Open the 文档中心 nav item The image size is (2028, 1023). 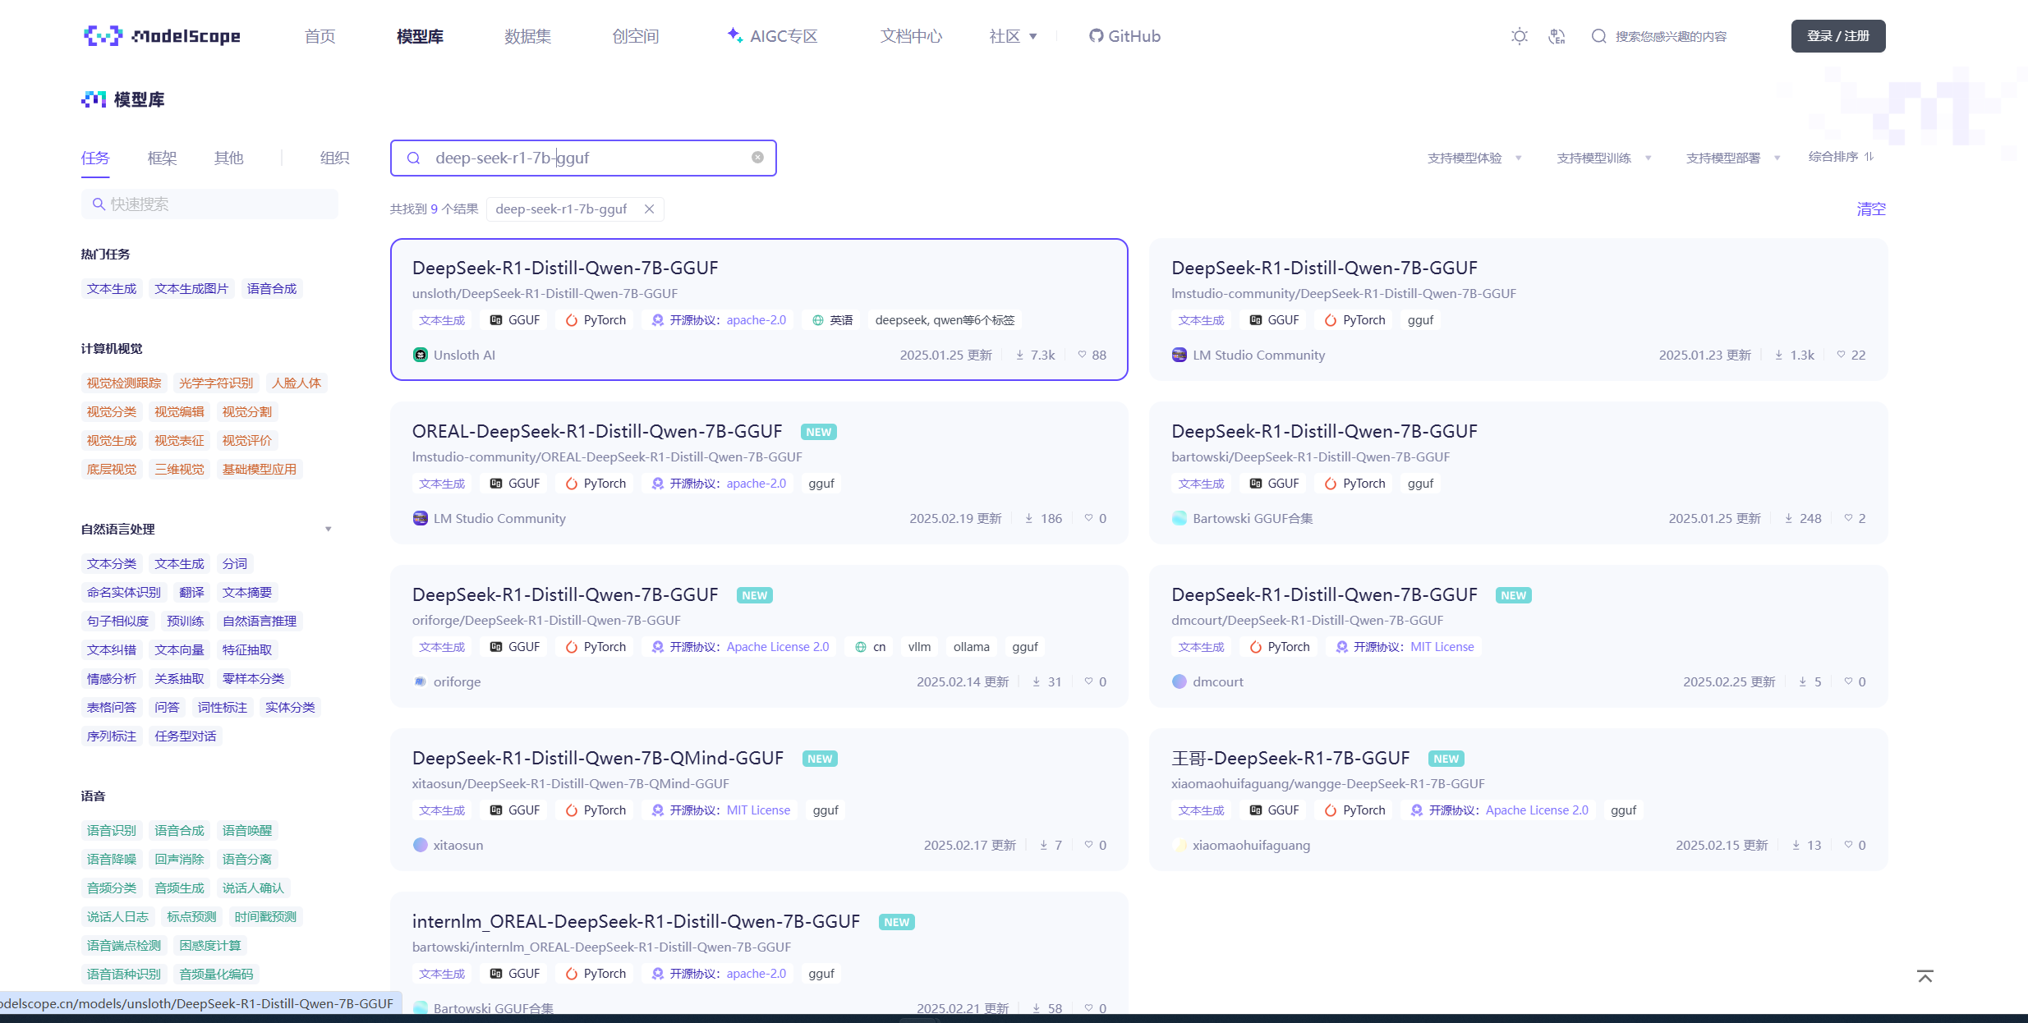tap(911, 36)
